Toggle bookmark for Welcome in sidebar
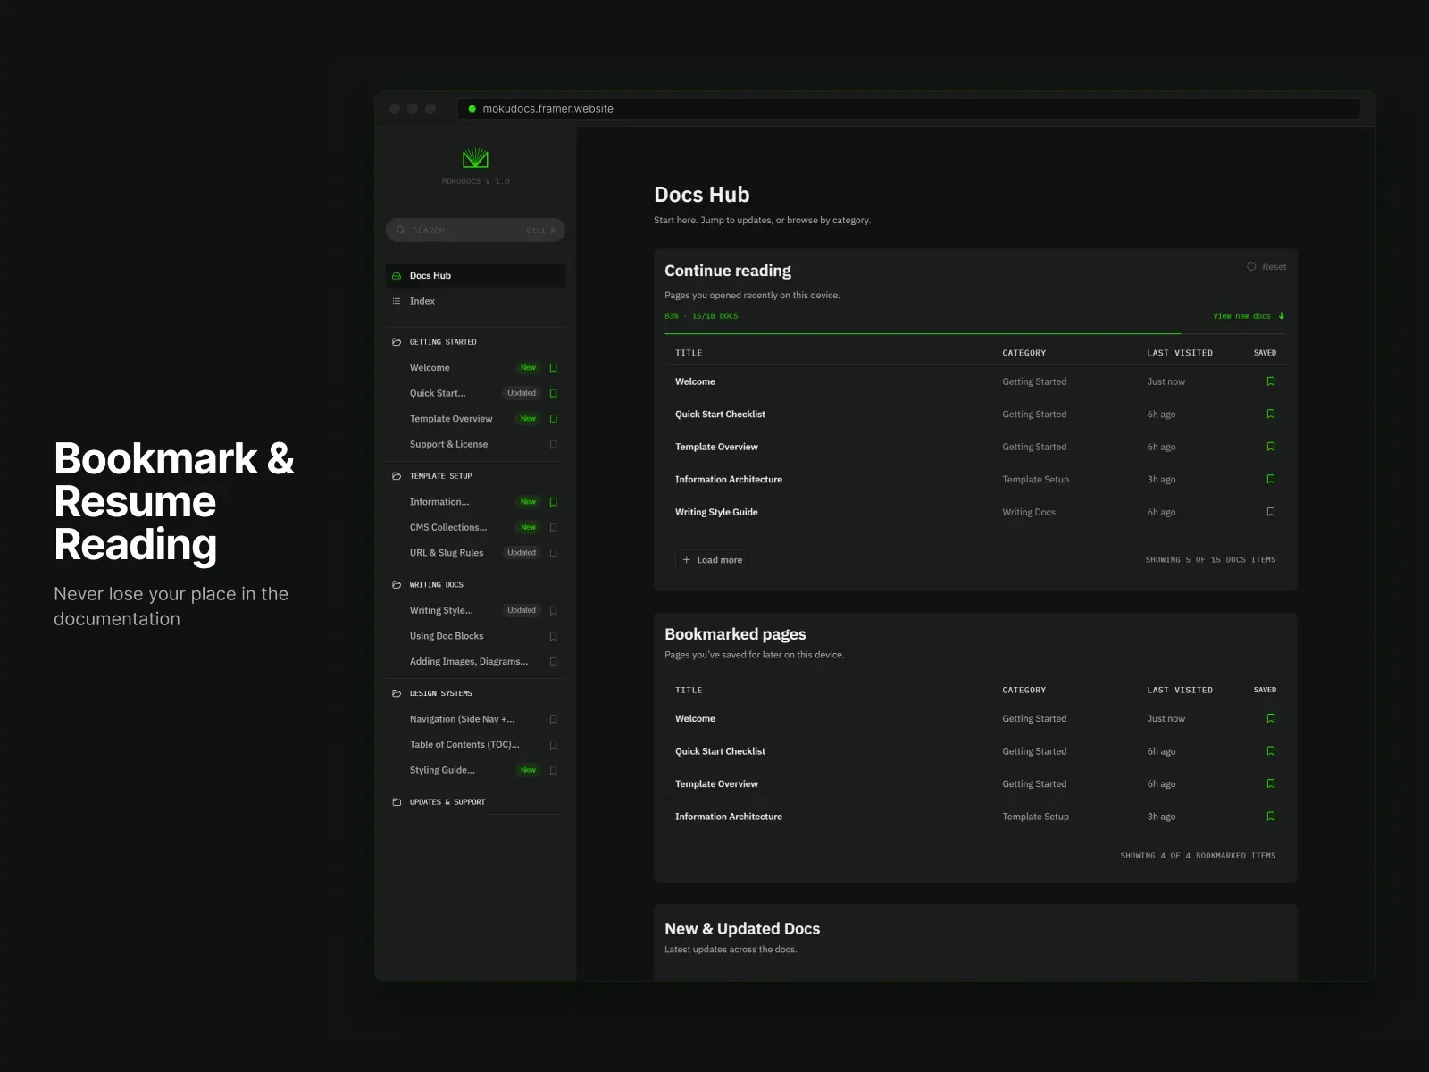The width and height of the screenshot is (1429, 1072). 554,368
